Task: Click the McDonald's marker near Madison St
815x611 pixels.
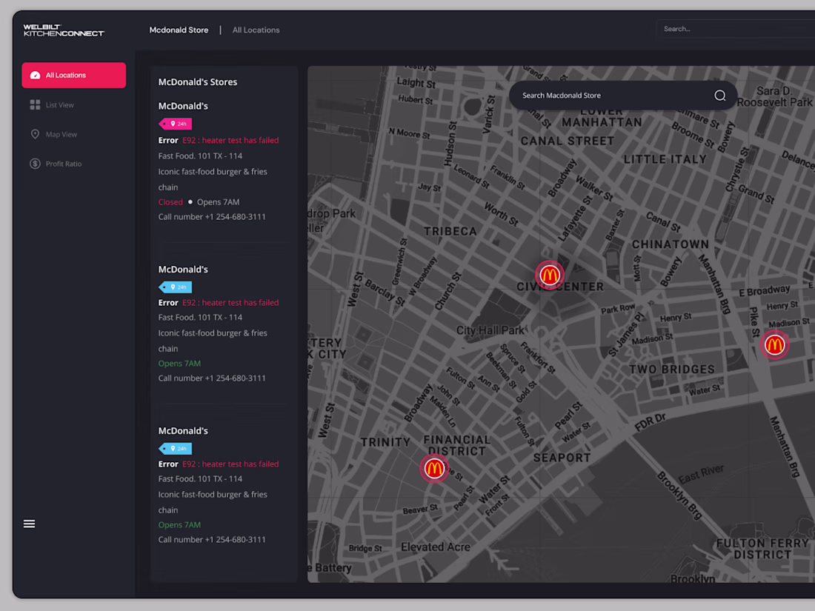Action: (774, 344)
